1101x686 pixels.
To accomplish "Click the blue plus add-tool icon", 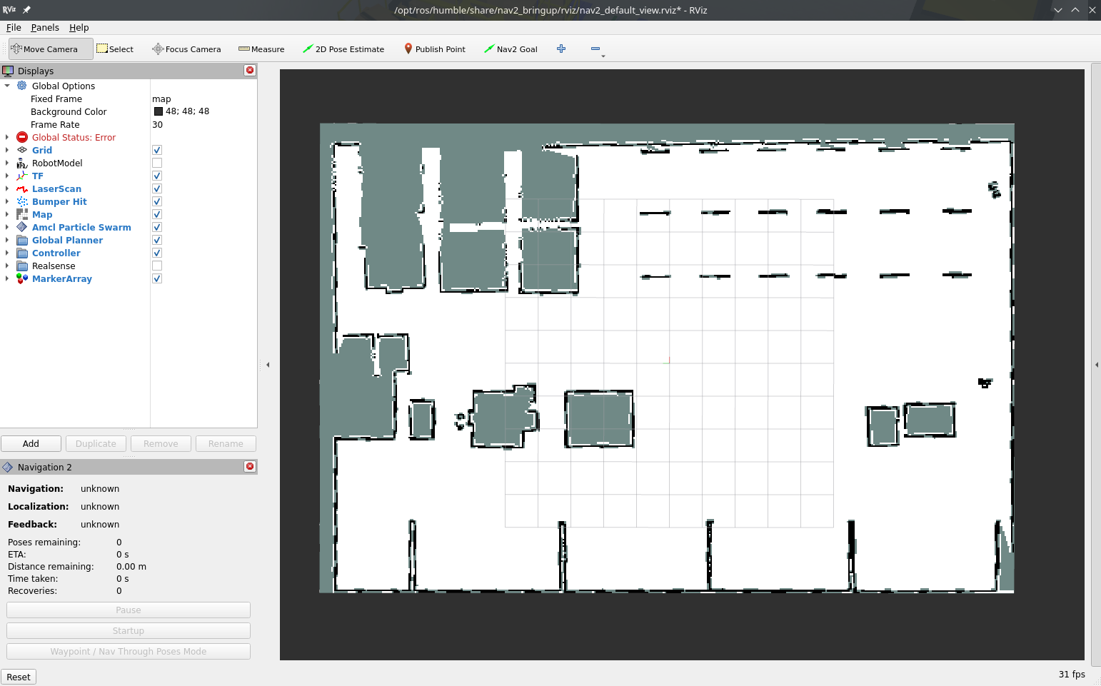I will coord(561,49).
